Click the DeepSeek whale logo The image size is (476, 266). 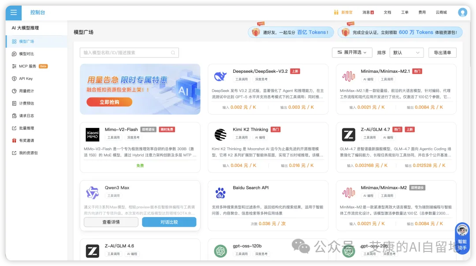(220, 76)
